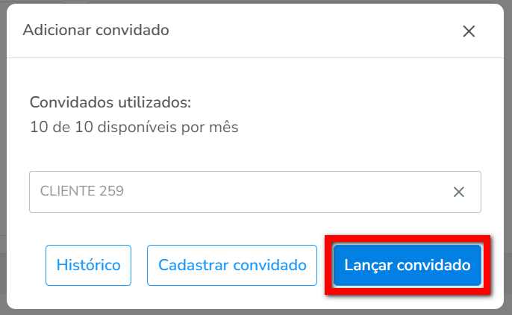Remove chosen client with X icon
The width and height of the screenshot is (512, 315).
(x=459, y=192)
